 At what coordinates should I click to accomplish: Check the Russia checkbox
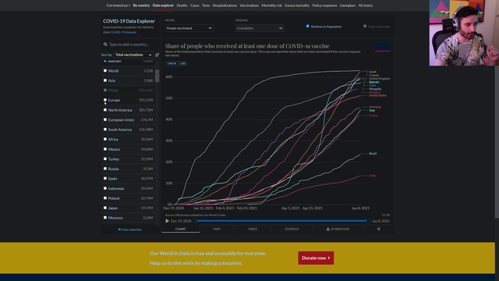[105, 169]
